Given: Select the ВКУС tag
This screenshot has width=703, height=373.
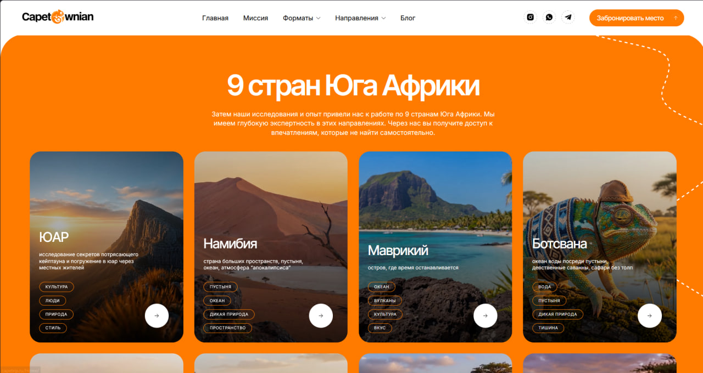Looking at the screenshot, I should 380,328.
